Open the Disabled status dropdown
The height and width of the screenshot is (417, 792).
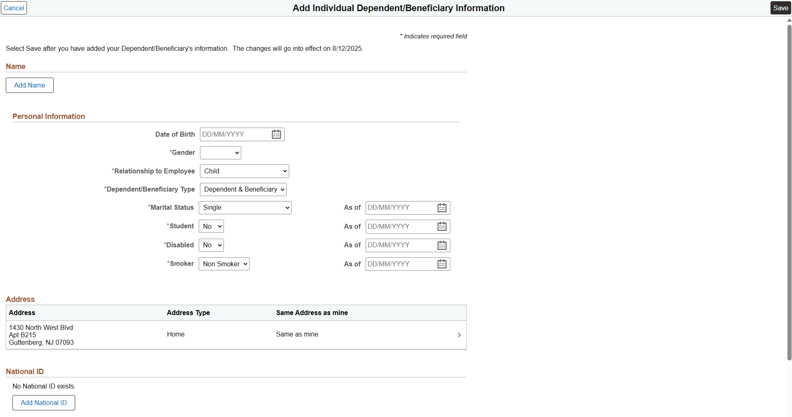tap(211, 245)
